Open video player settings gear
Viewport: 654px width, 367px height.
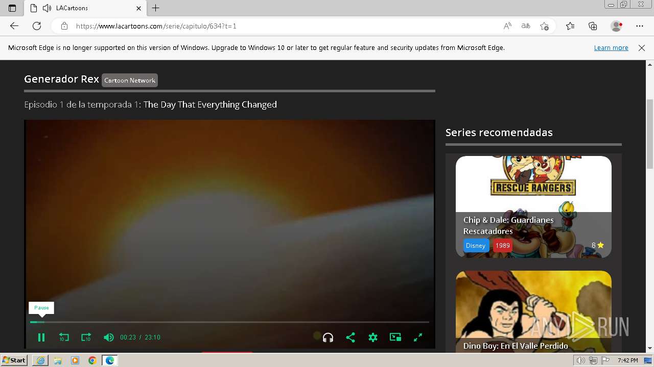tap(373, 337)
